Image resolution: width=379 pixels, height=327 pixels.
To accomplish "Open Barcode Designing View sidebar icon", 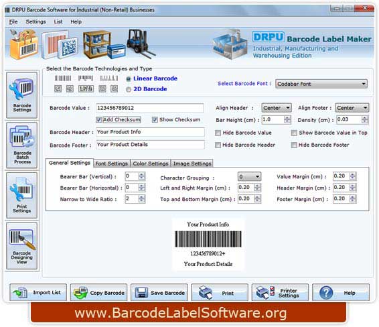I will point(21,246).
